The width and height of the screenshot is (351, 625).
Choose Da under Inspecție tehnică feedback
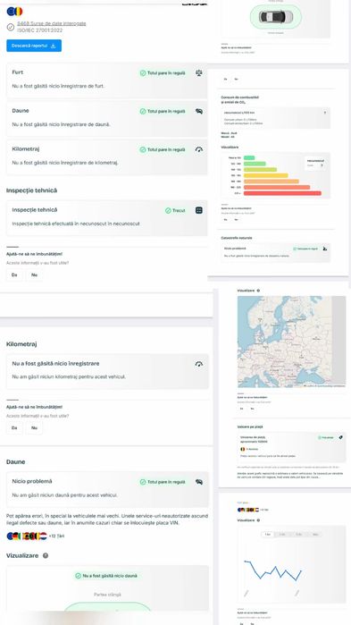(14, 274)
